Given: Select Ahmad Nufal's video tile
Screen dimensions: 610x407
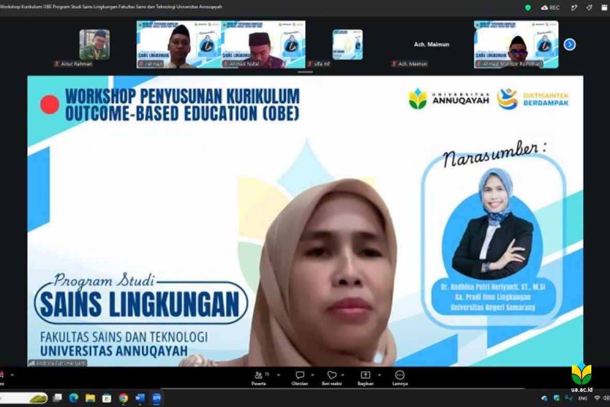Looking at the screenshot, I should (x=263, y=45).
